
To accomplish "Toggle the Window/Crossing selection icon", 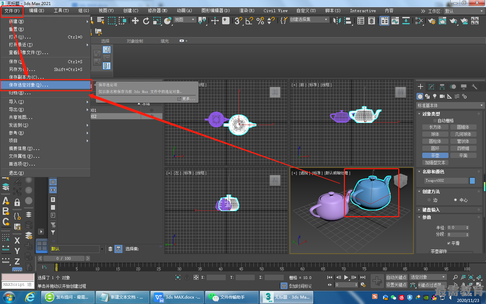I will tap(123, 21).
